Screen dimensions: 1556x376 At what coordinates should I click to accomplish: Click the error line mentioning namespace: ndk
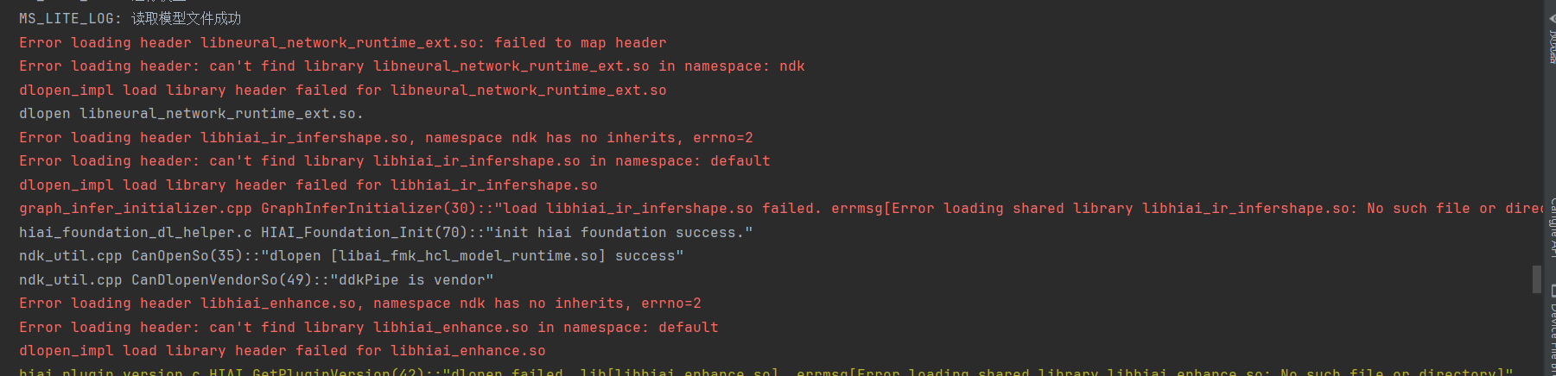(412, 66)
